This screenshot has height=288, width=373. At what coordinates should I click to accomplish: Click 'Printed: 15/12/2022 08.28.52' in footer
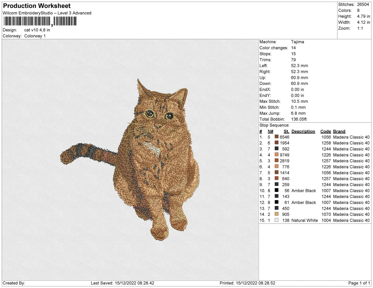click(x=247, y=283)
